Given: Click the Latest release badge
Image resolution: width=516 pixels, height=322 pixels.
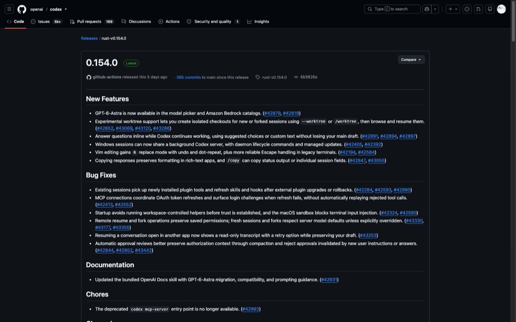Looking at the screenshot, I should point(131,63).
